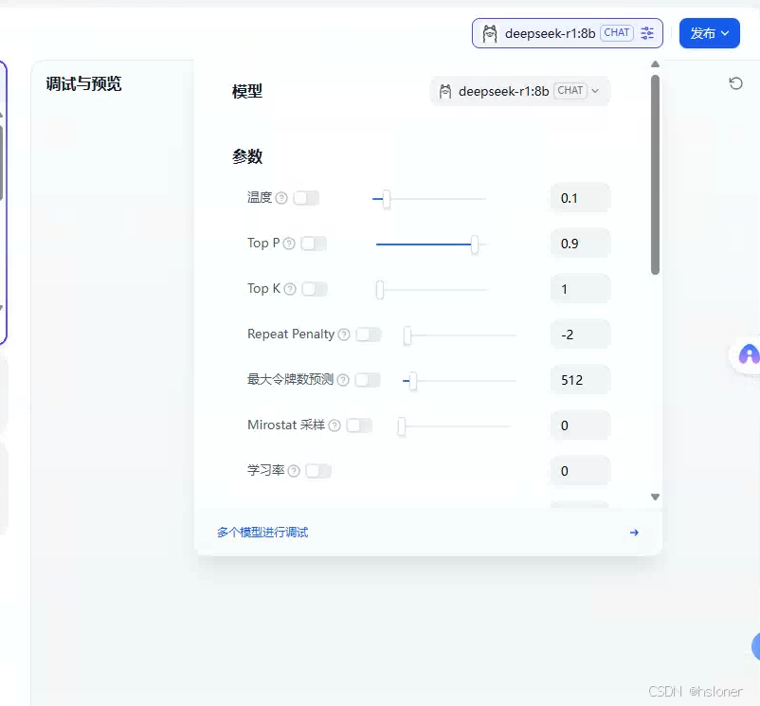The height and width of the screenshot is (706, 760).
Task: Open model settings sliders icon in header
Action: (647, 33)
